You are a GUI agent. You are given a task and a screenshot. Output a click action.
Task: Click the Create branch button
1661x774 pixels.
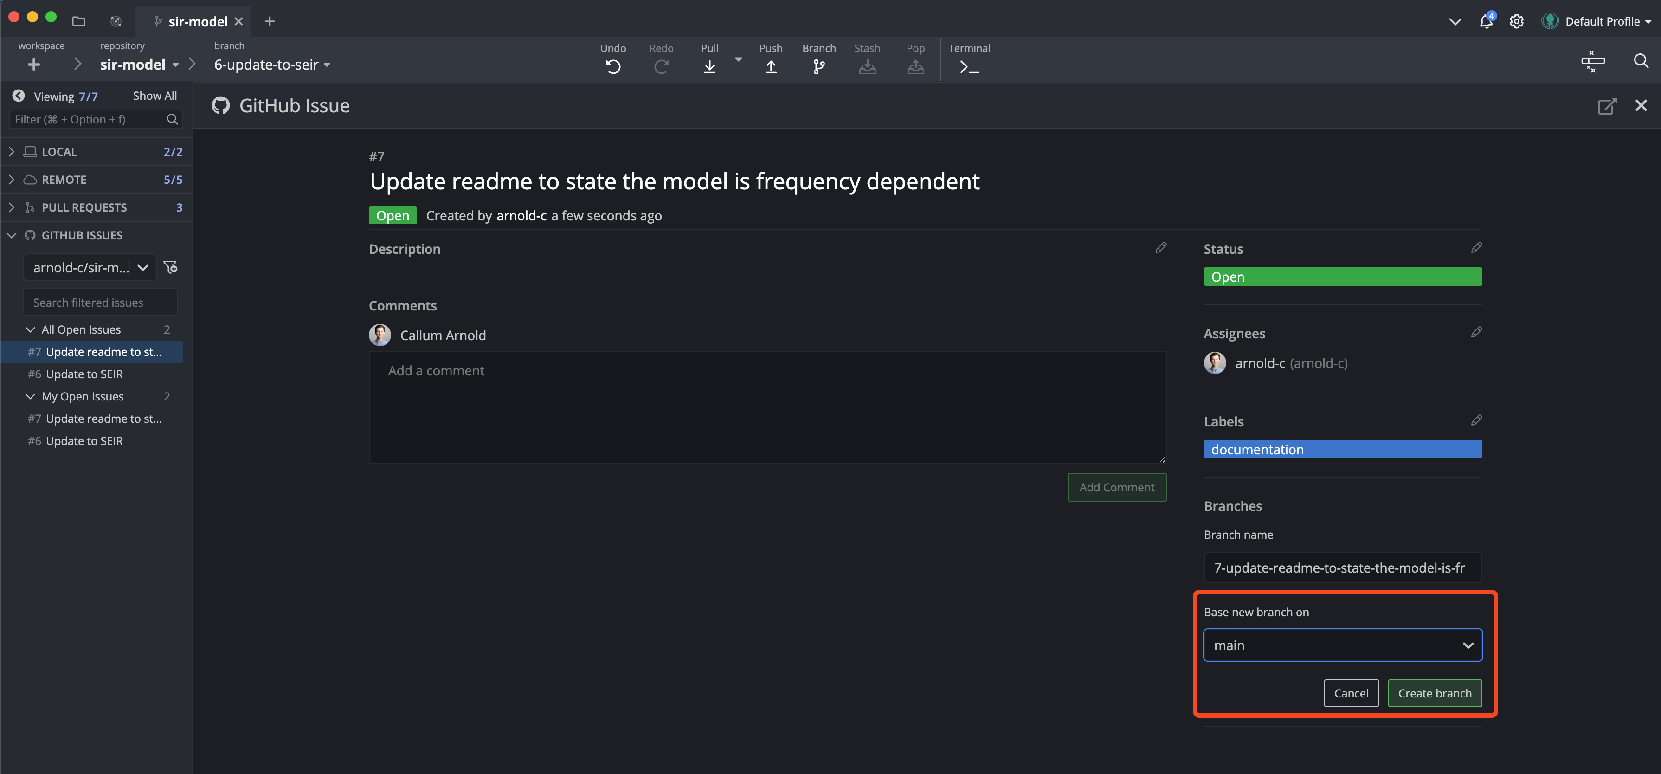1435,693
